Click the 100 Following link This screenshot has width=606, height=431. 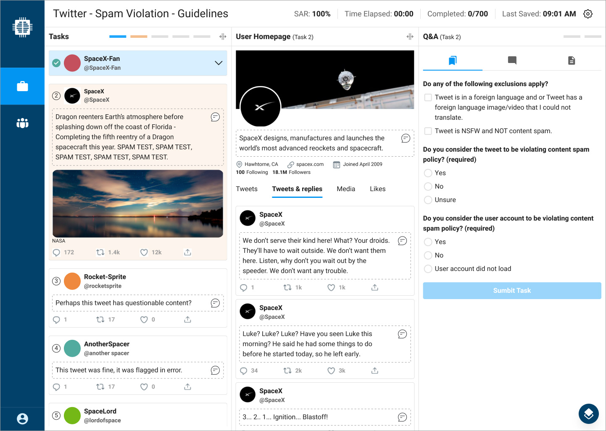(x=252, y=172)
